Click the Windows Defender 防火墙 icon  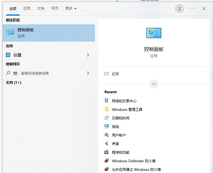pyautogui.click(x=107, y=160)
